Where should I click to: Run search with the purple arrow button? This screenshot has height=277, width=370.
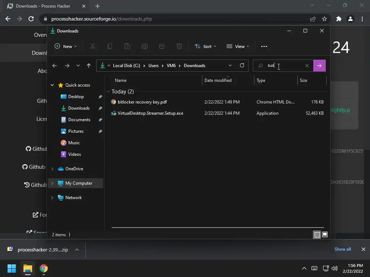(x=319, y=66)
